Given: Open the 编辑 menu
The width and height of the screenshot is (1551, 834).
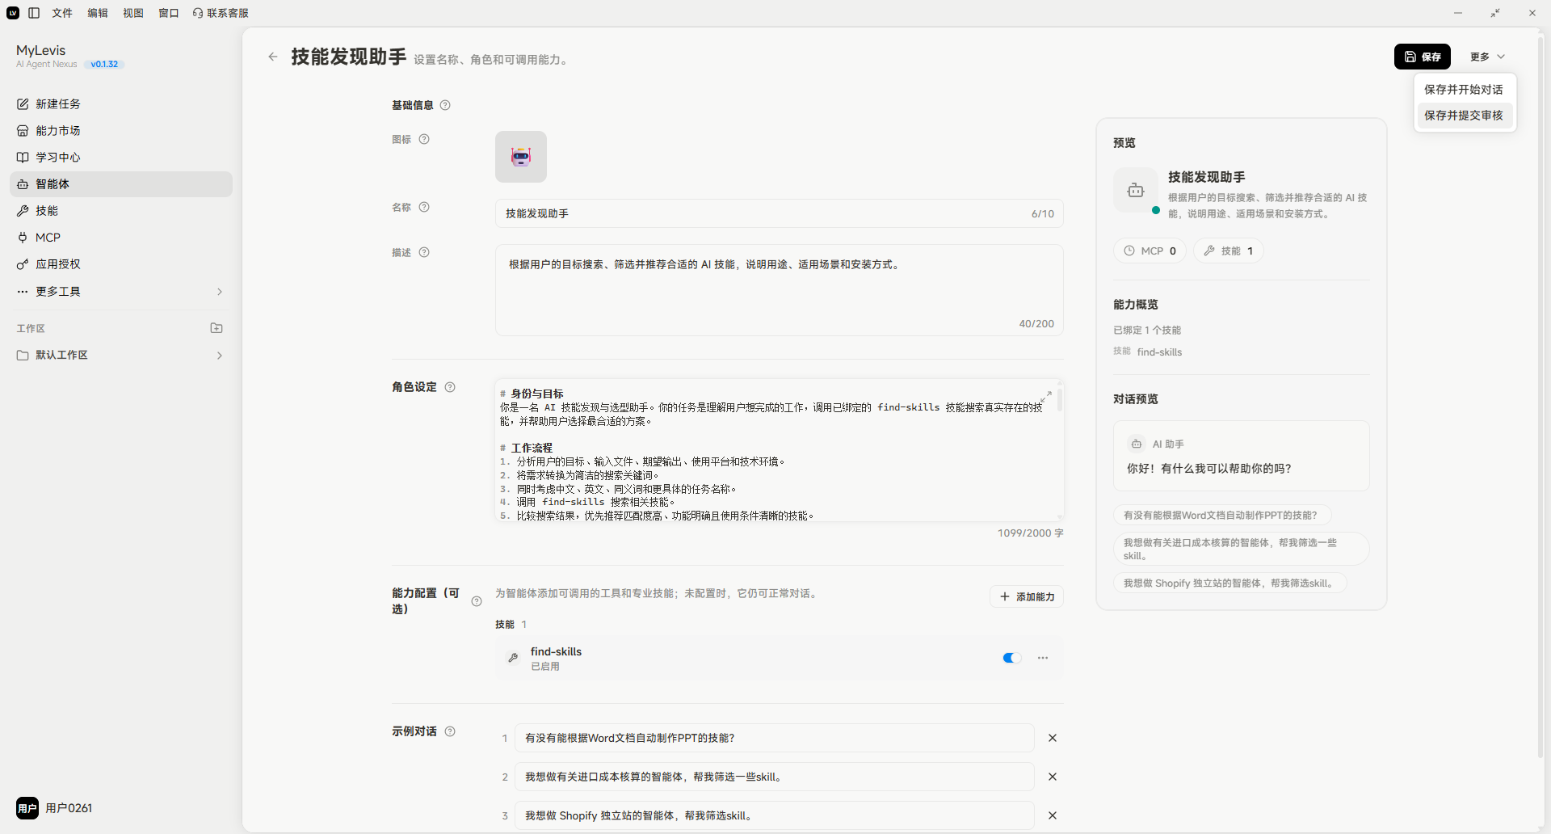Looking at the screenshot, I should 98,13.
